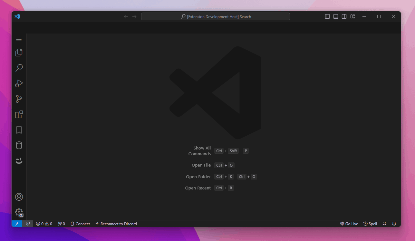The height and width of the screenshot is (241, 415).
Task: Toggle the primary side bar layout icon
Action: click(327, 16)
